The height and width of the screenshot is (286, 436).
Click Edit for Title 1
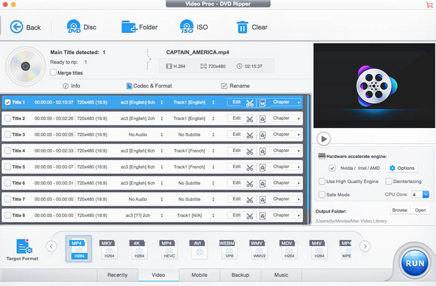tap(237, 102)
